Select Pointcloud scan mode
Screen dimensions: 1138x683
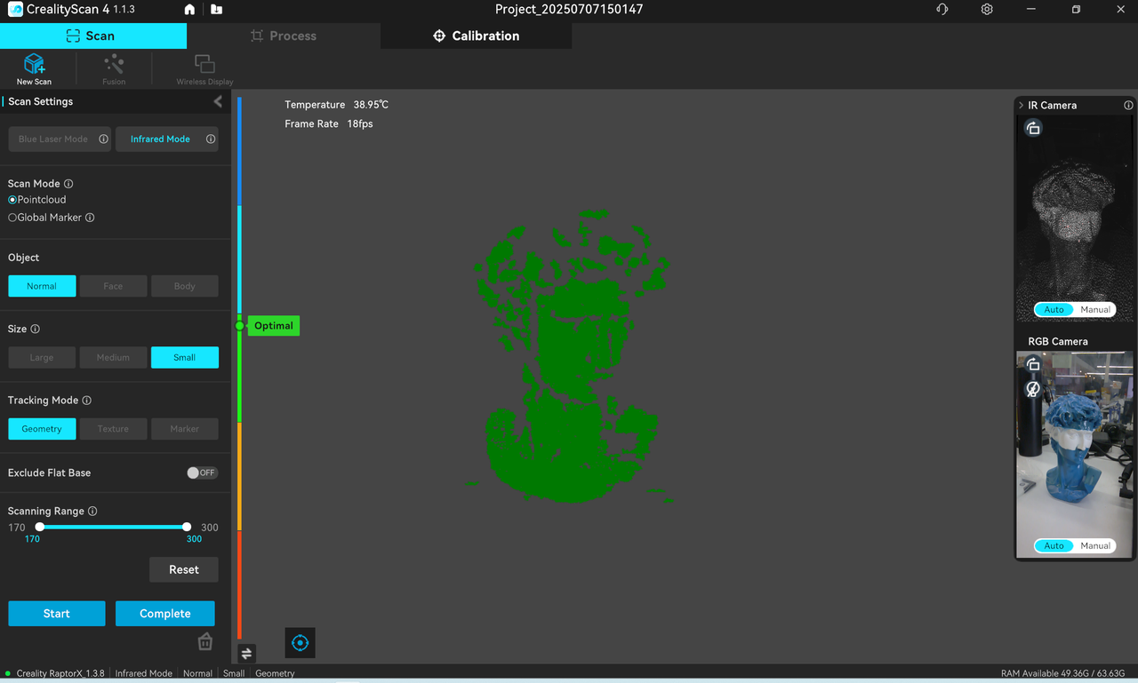point(36,200)
